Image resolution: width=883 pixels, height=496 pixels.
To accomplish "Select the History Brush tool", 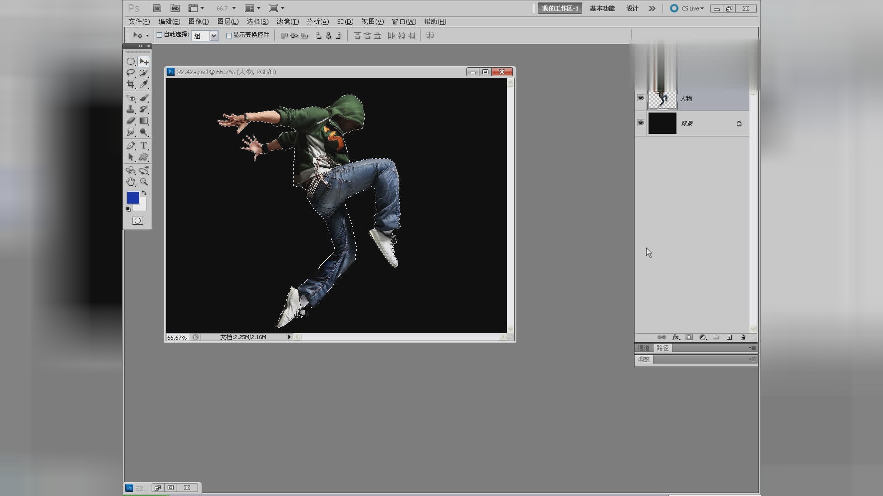I will 144,109.
